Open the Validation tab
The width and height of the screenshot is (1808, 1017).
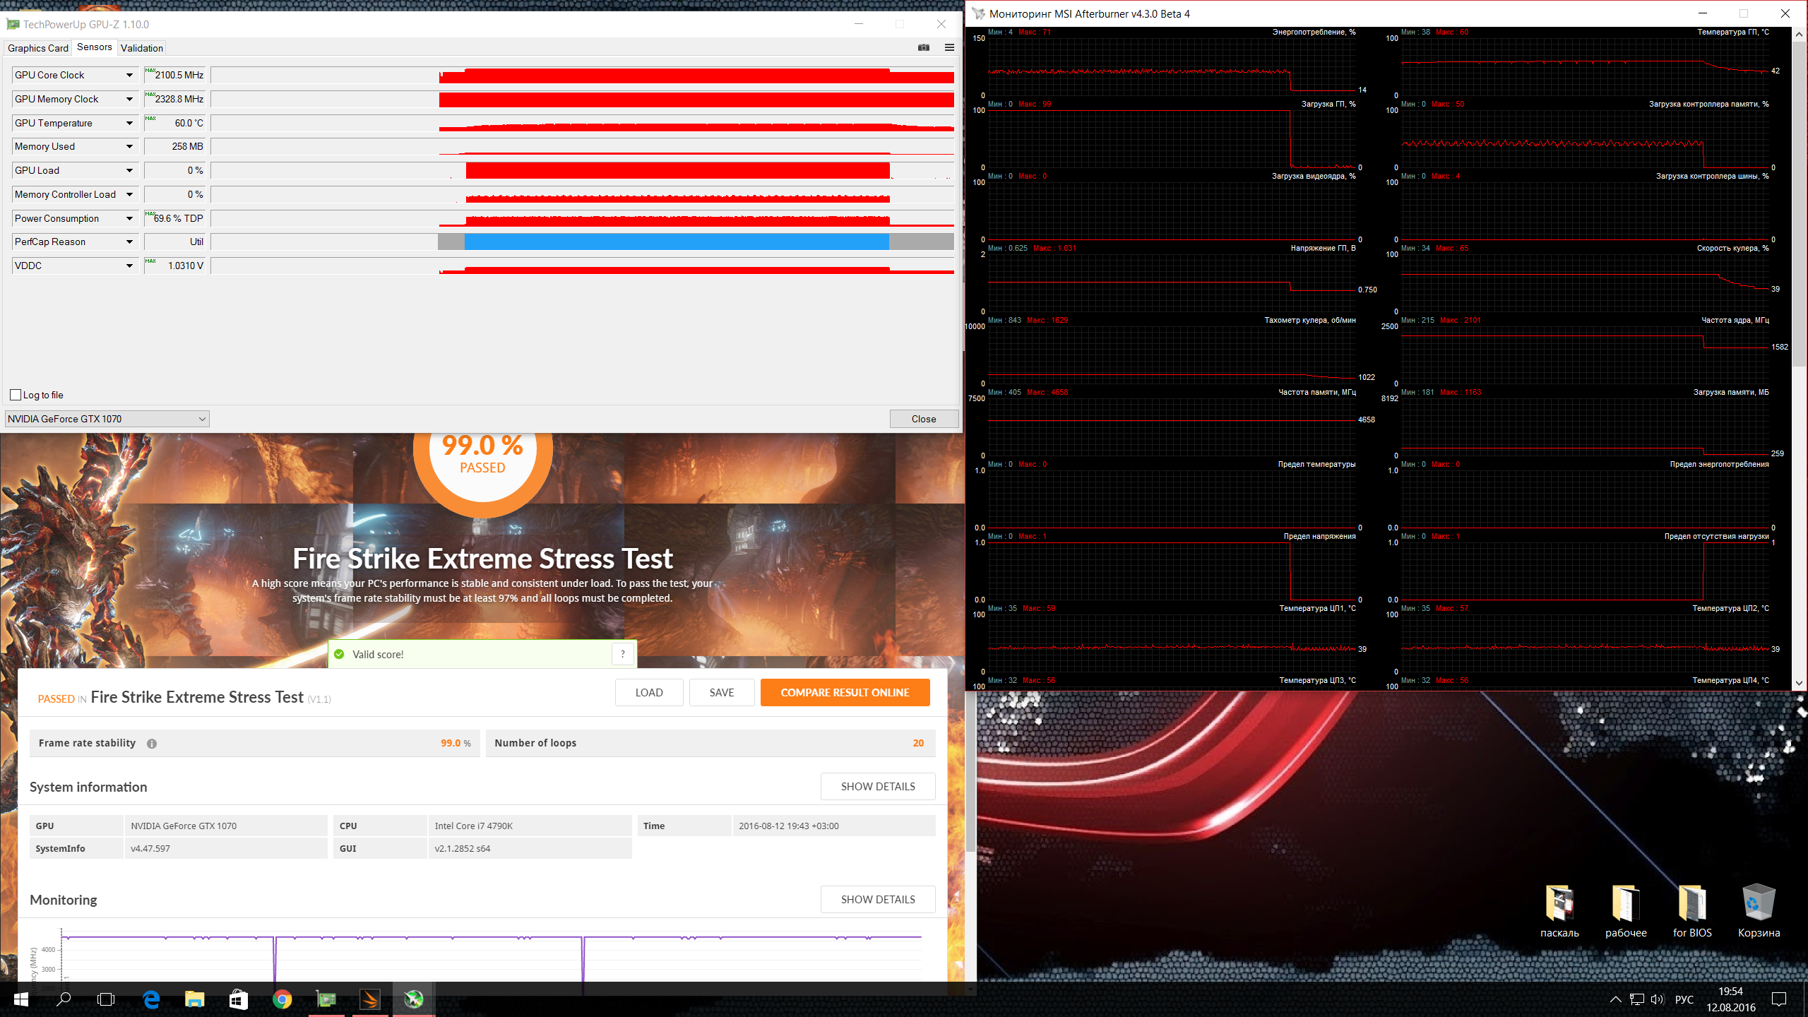point(141,48)
